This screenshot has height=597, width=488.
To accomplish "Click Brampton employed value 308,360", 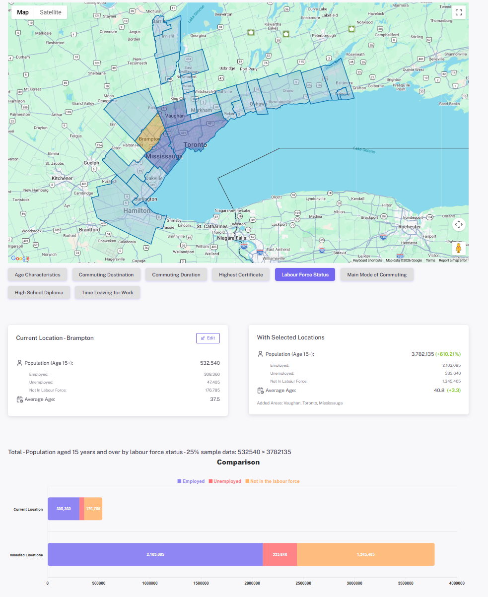I will pyautogui.click(x=211, y=375).
